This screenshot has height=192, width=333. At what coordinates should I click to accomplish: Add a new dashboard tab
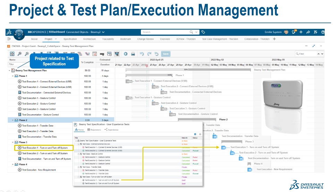point(274,39)
